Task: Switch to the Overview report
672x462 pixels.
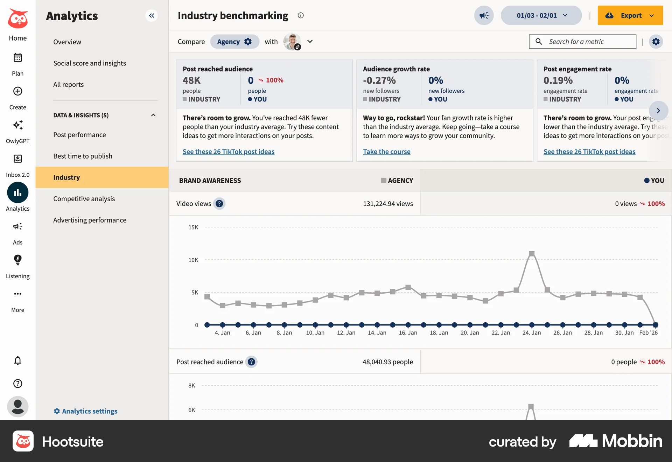Action: [67, 42]
